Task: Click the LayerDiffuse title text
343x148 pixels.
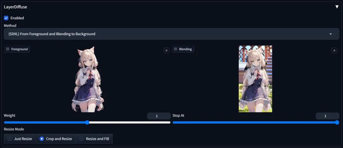Action: click(16, 7)
